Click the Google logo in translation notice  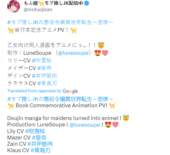[x=70, y=91]
